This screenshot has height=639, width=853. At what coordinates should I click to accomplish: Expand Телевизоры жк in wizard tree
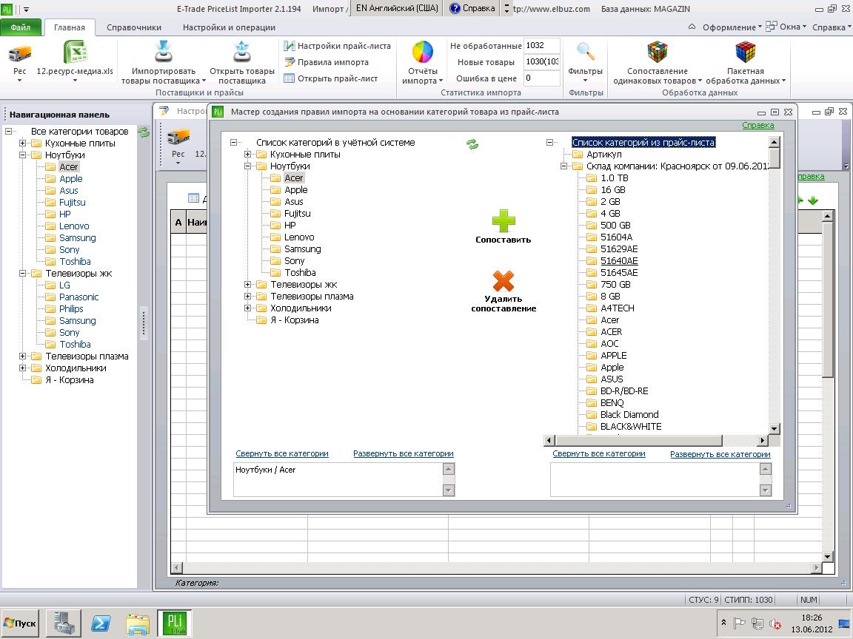(x=247, y=285)
